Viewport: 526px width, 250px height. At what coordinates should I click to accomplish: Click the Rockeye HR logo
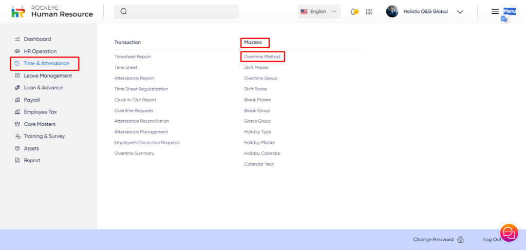17,11
